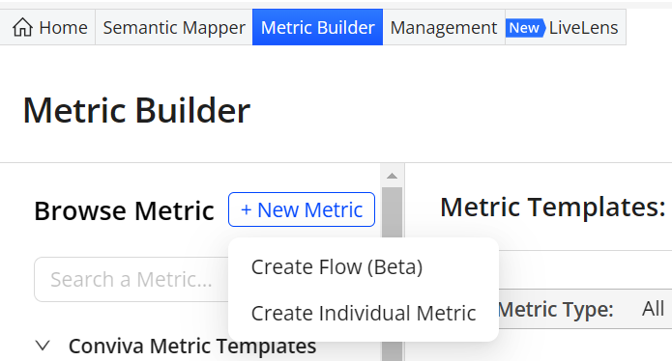The image size is (672, 361).
Task: Click the + New Metric button
Action: tap(302, 209)
